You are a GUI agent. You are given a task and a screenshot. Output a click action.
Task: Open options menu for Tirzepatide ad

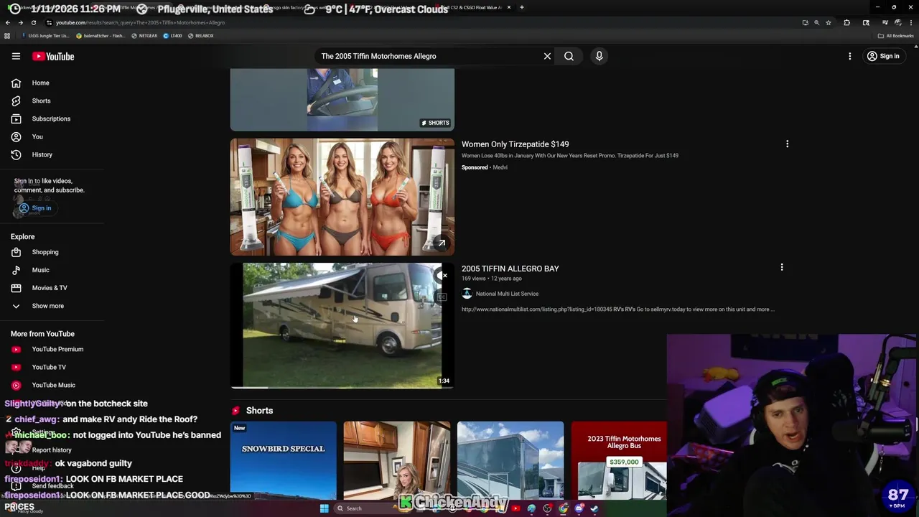[x=787, y=144]
